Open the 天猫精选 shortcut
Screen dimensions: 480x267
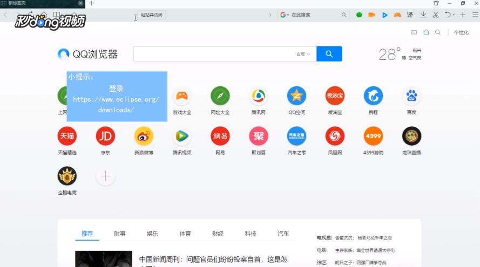tap(67, 136)
